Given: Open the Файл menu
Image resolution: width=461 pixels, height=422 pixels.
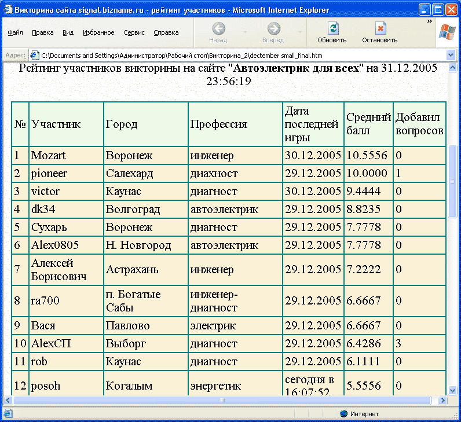Looking at the screenshot, I should coord(15,32).
